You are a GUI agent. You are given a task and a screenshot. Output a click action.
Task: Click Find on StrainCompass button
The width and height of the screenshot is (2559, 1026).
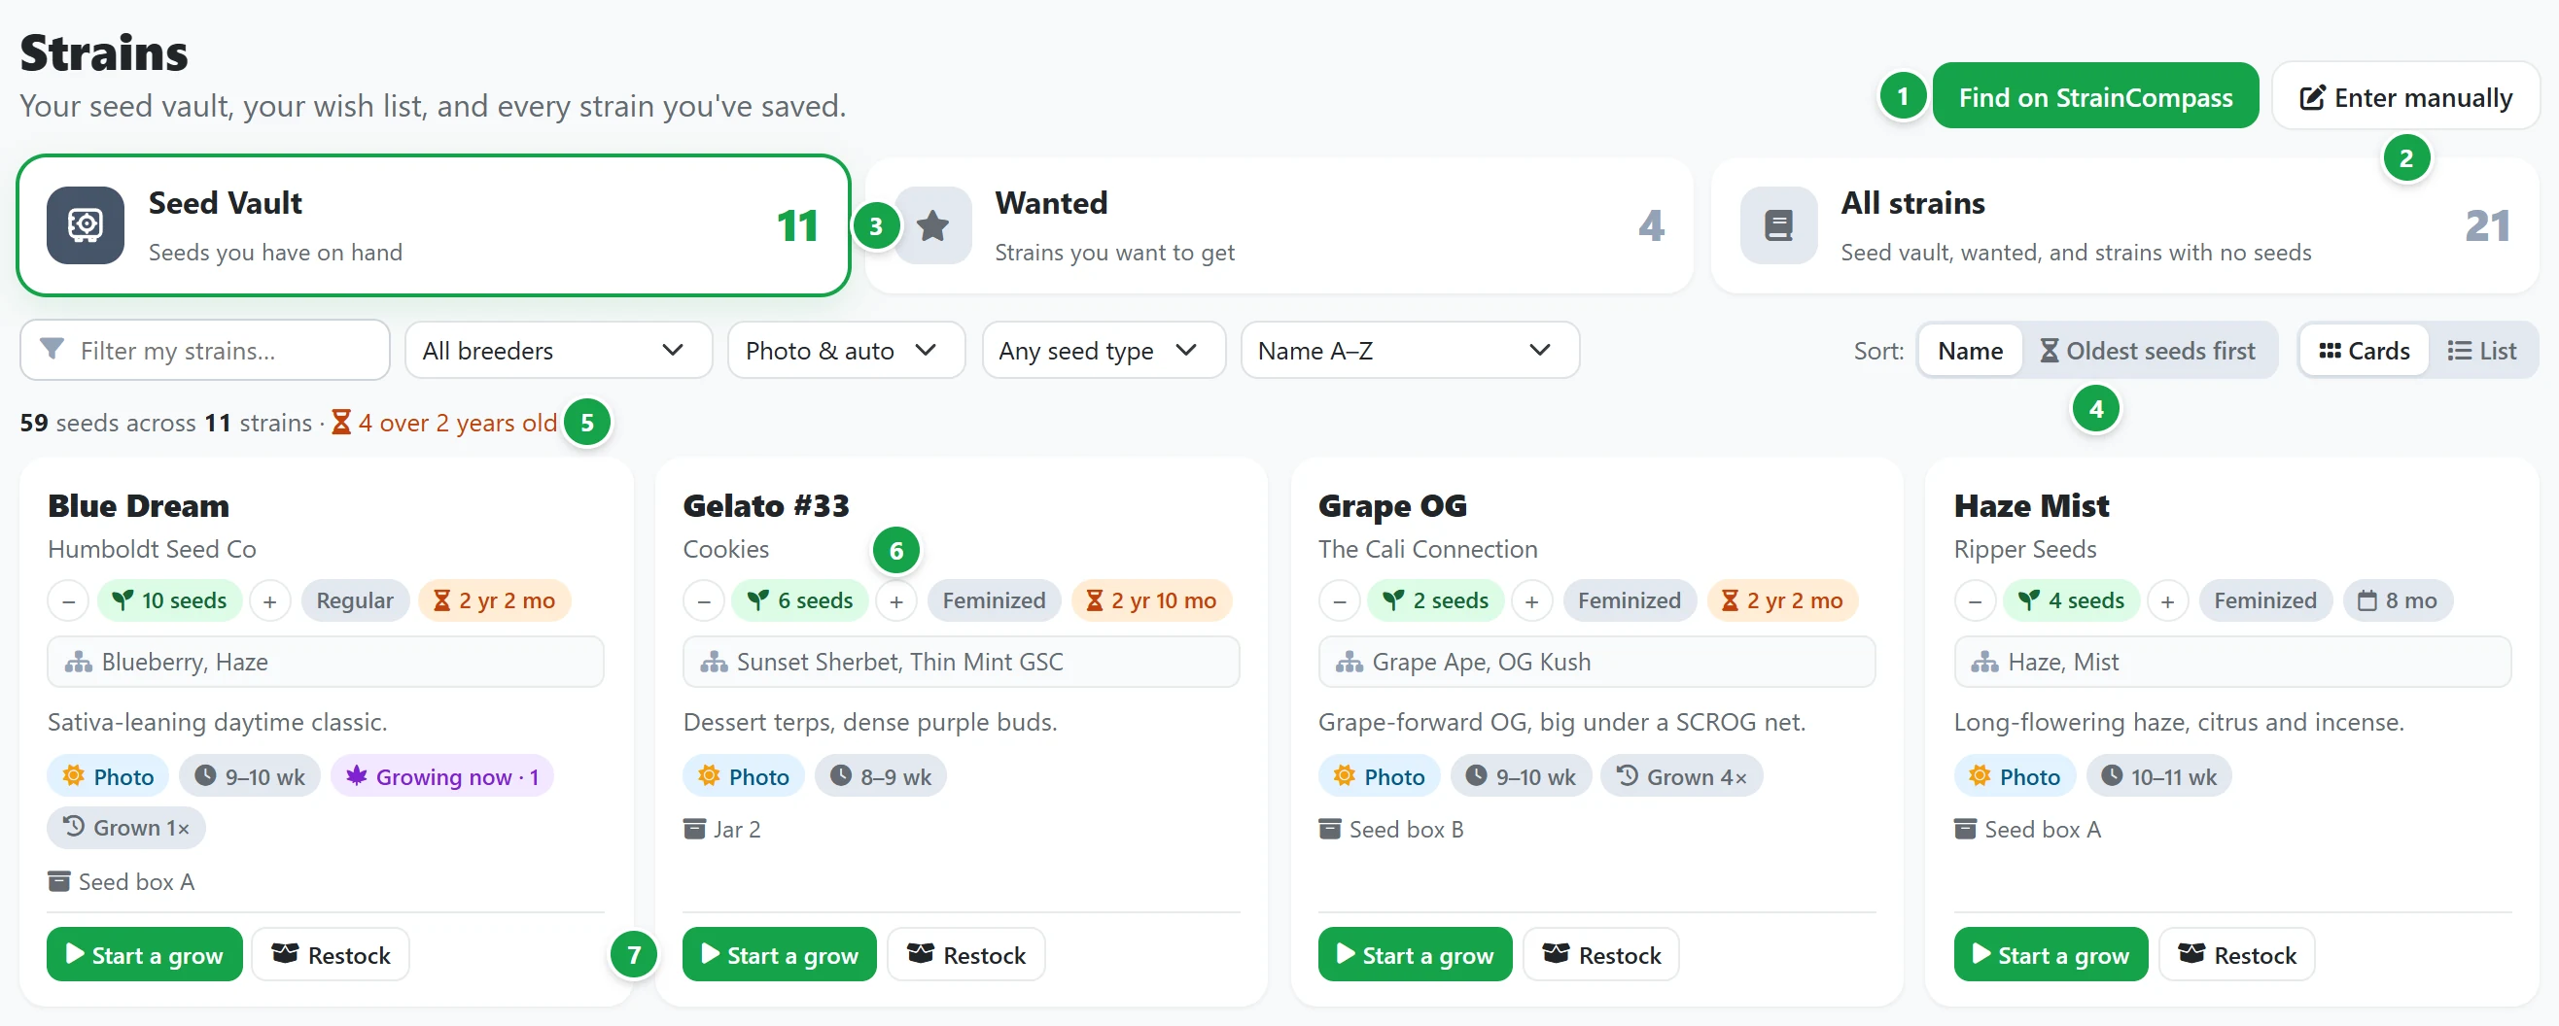point(2094,96)
